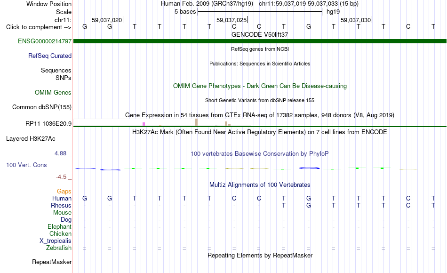447x273 pixels.
Task: Click the SNPs track label
Action: pos(64,78)
